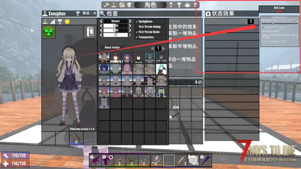Viewport: 301px width, 169px height.
Task: Click the inventory item stack labeled 494
Action: [x=175, y=104]
